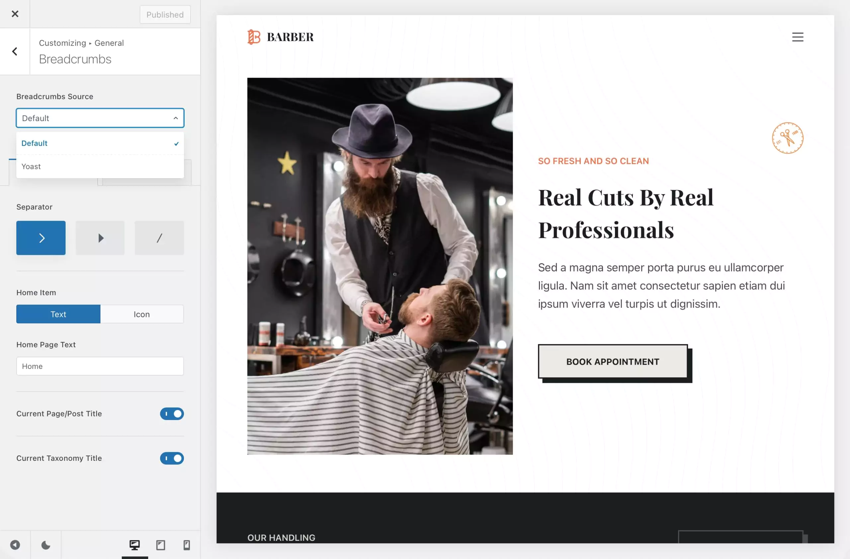Click the Home Page Text input field
This screenshot has width=850, height=559.
click(100, 366)
